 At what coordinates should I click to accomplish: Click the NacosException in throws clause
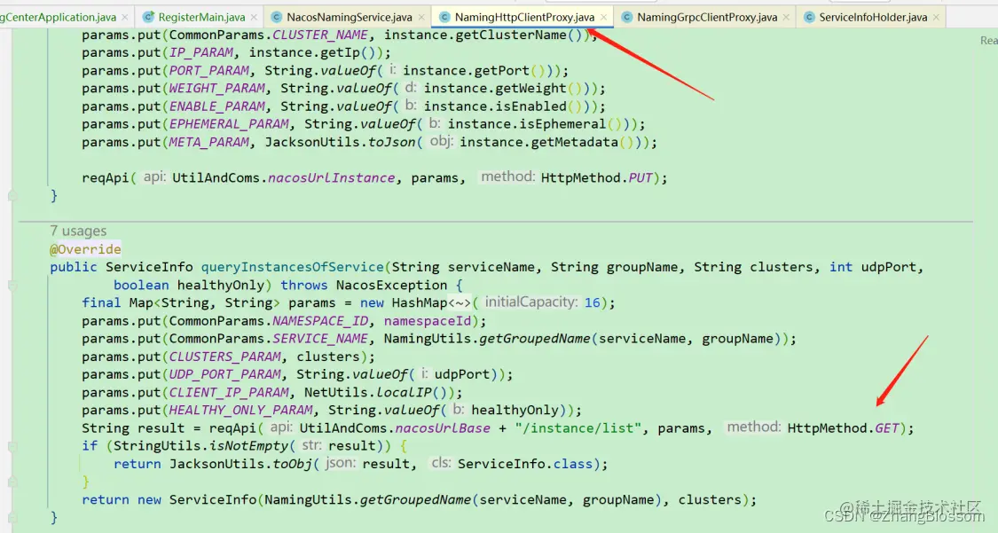tap(391, 285)
